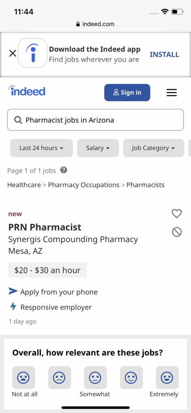Click the Indeed logo

27,91
